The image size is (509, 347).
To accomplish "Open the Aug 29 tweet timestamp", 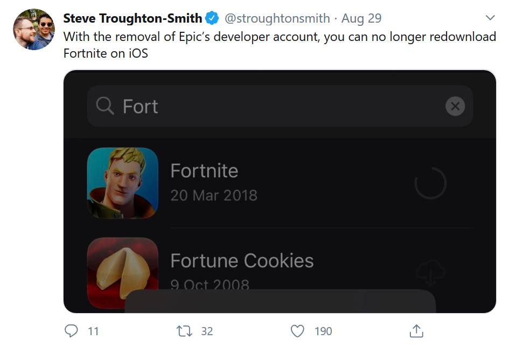I will [361, 18].
